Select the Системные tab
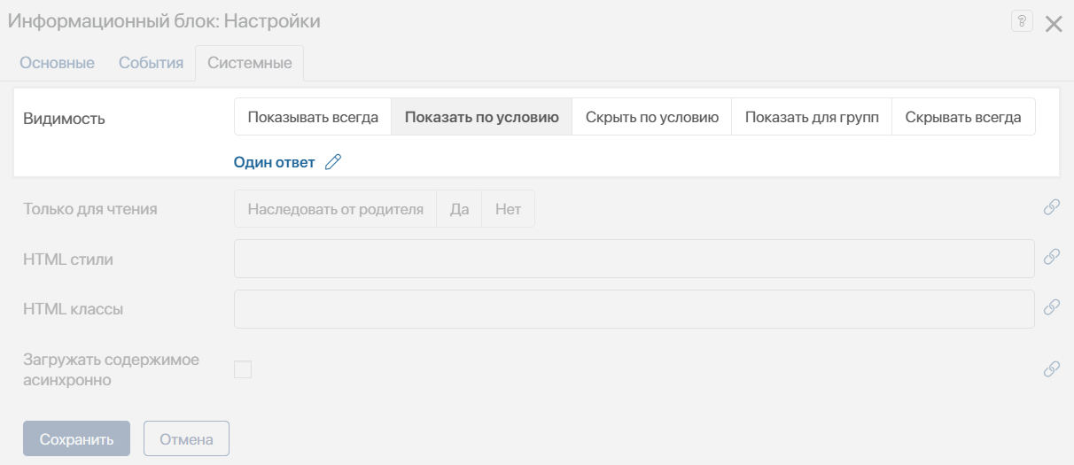1074x465 pixels. 250,63
